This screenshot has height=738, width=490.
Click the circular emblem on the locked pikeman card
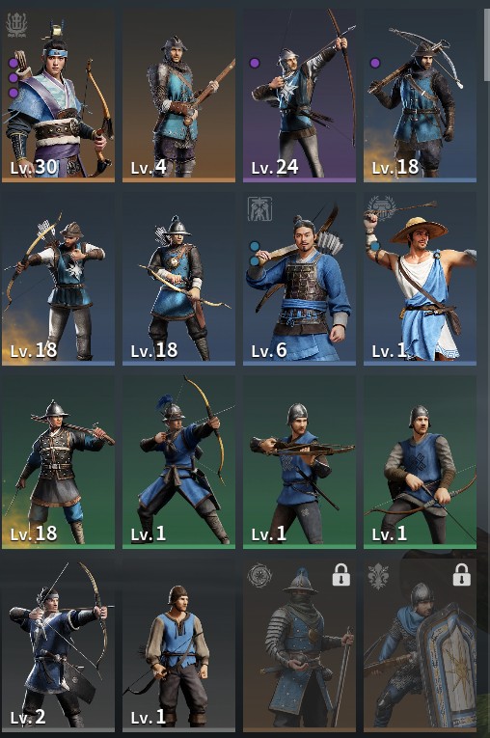[259, 576]
